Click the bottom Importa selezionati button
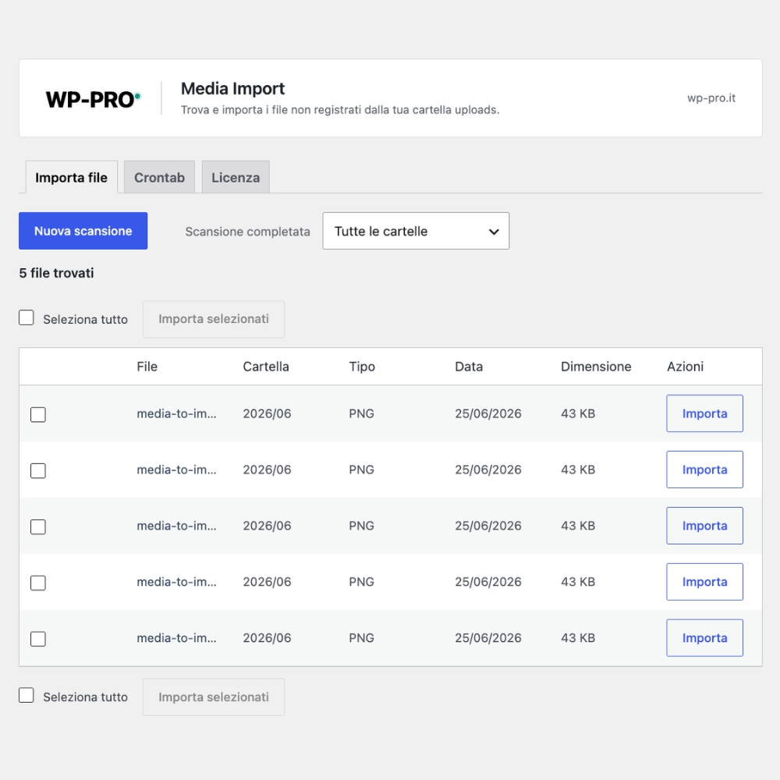Image resolution: width=780 pixels, height=780 pixels. (214, 697)
